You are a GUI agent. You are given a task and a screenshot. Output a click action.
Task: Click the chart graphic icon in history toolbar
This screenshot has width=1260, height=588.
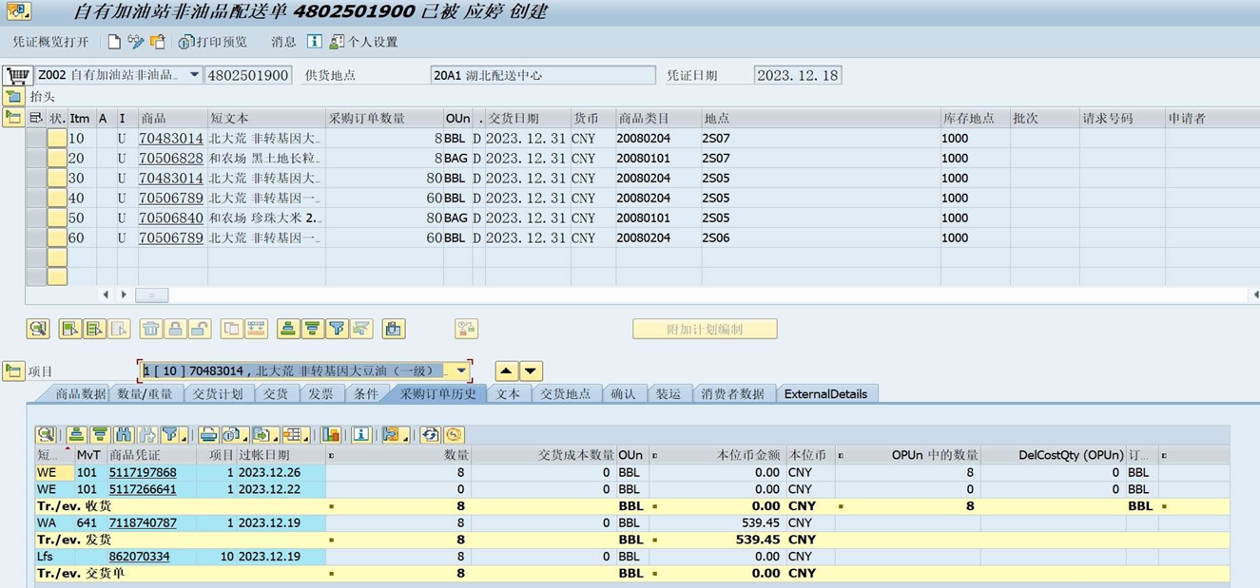(x=330, y=435)
